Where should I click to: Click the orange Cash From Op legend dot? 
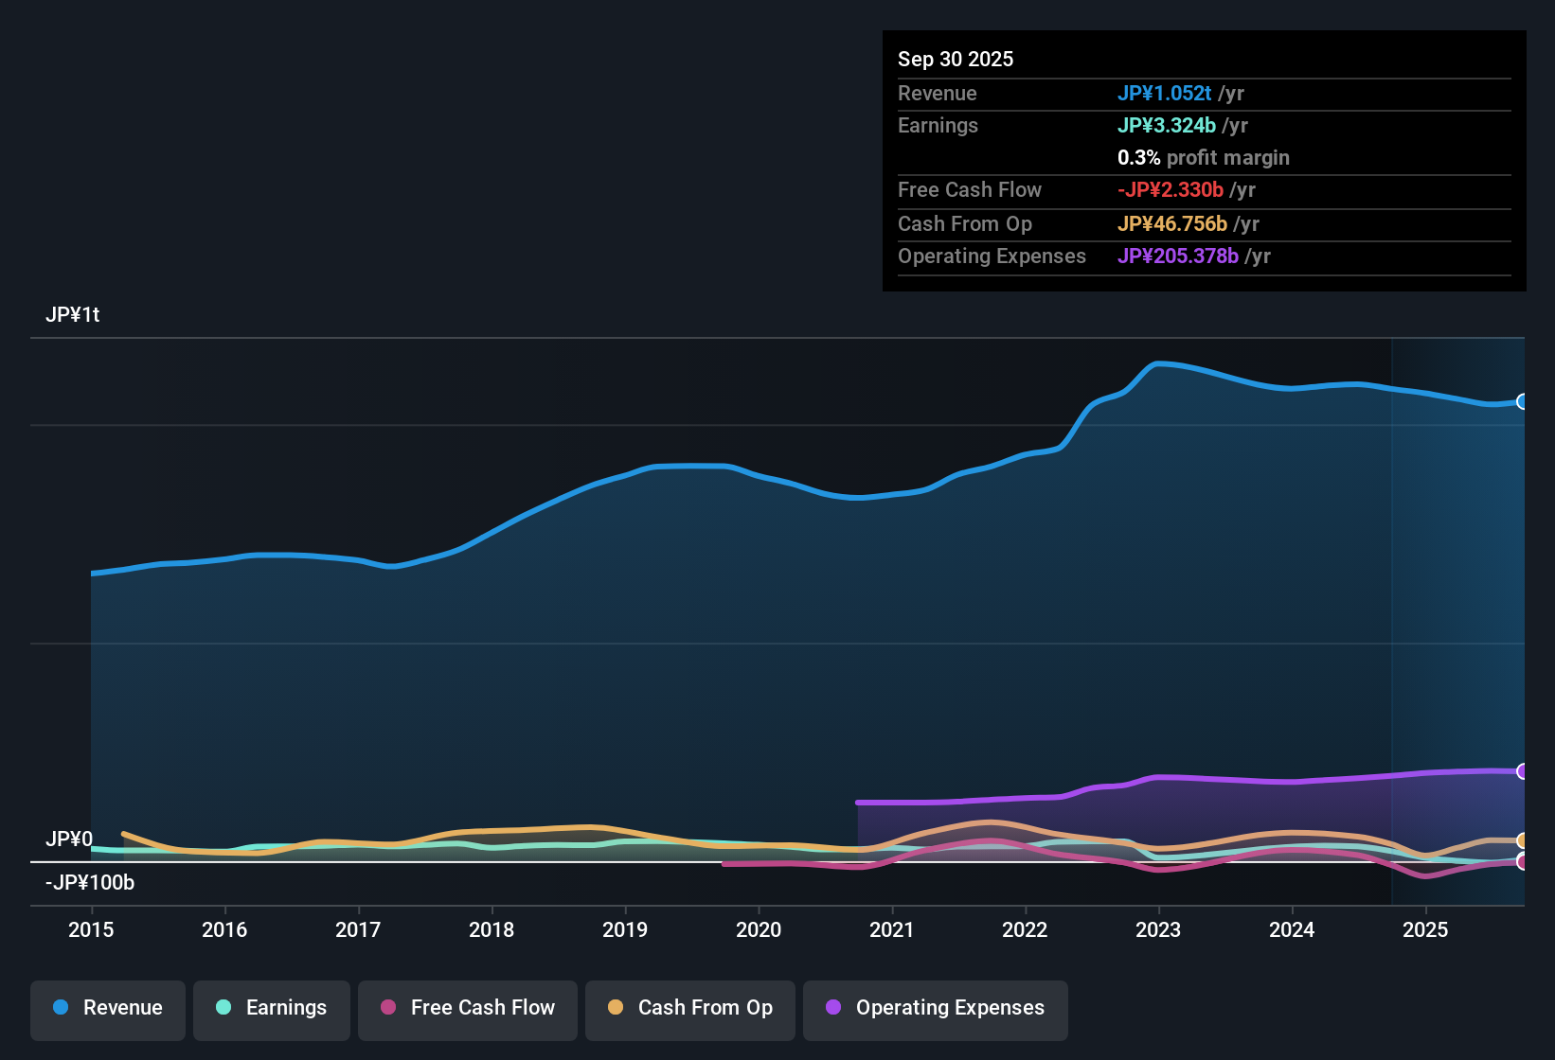[x=615, y=1008]
